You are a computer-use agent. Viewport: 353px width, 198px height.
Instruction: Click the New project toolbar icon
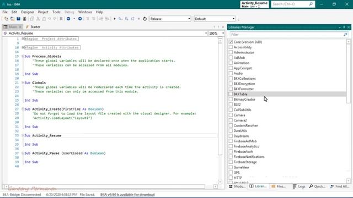point(6,19)
